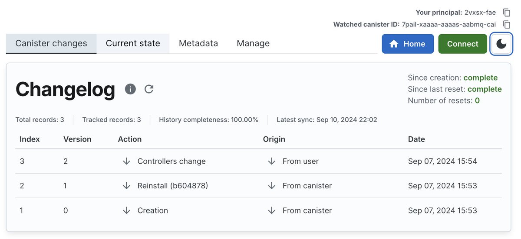Image resolution: width=521 pixels, height=239 pixels.
Task: Expand Reinstall (b604878) action arrow
Action: pos(126,186)
